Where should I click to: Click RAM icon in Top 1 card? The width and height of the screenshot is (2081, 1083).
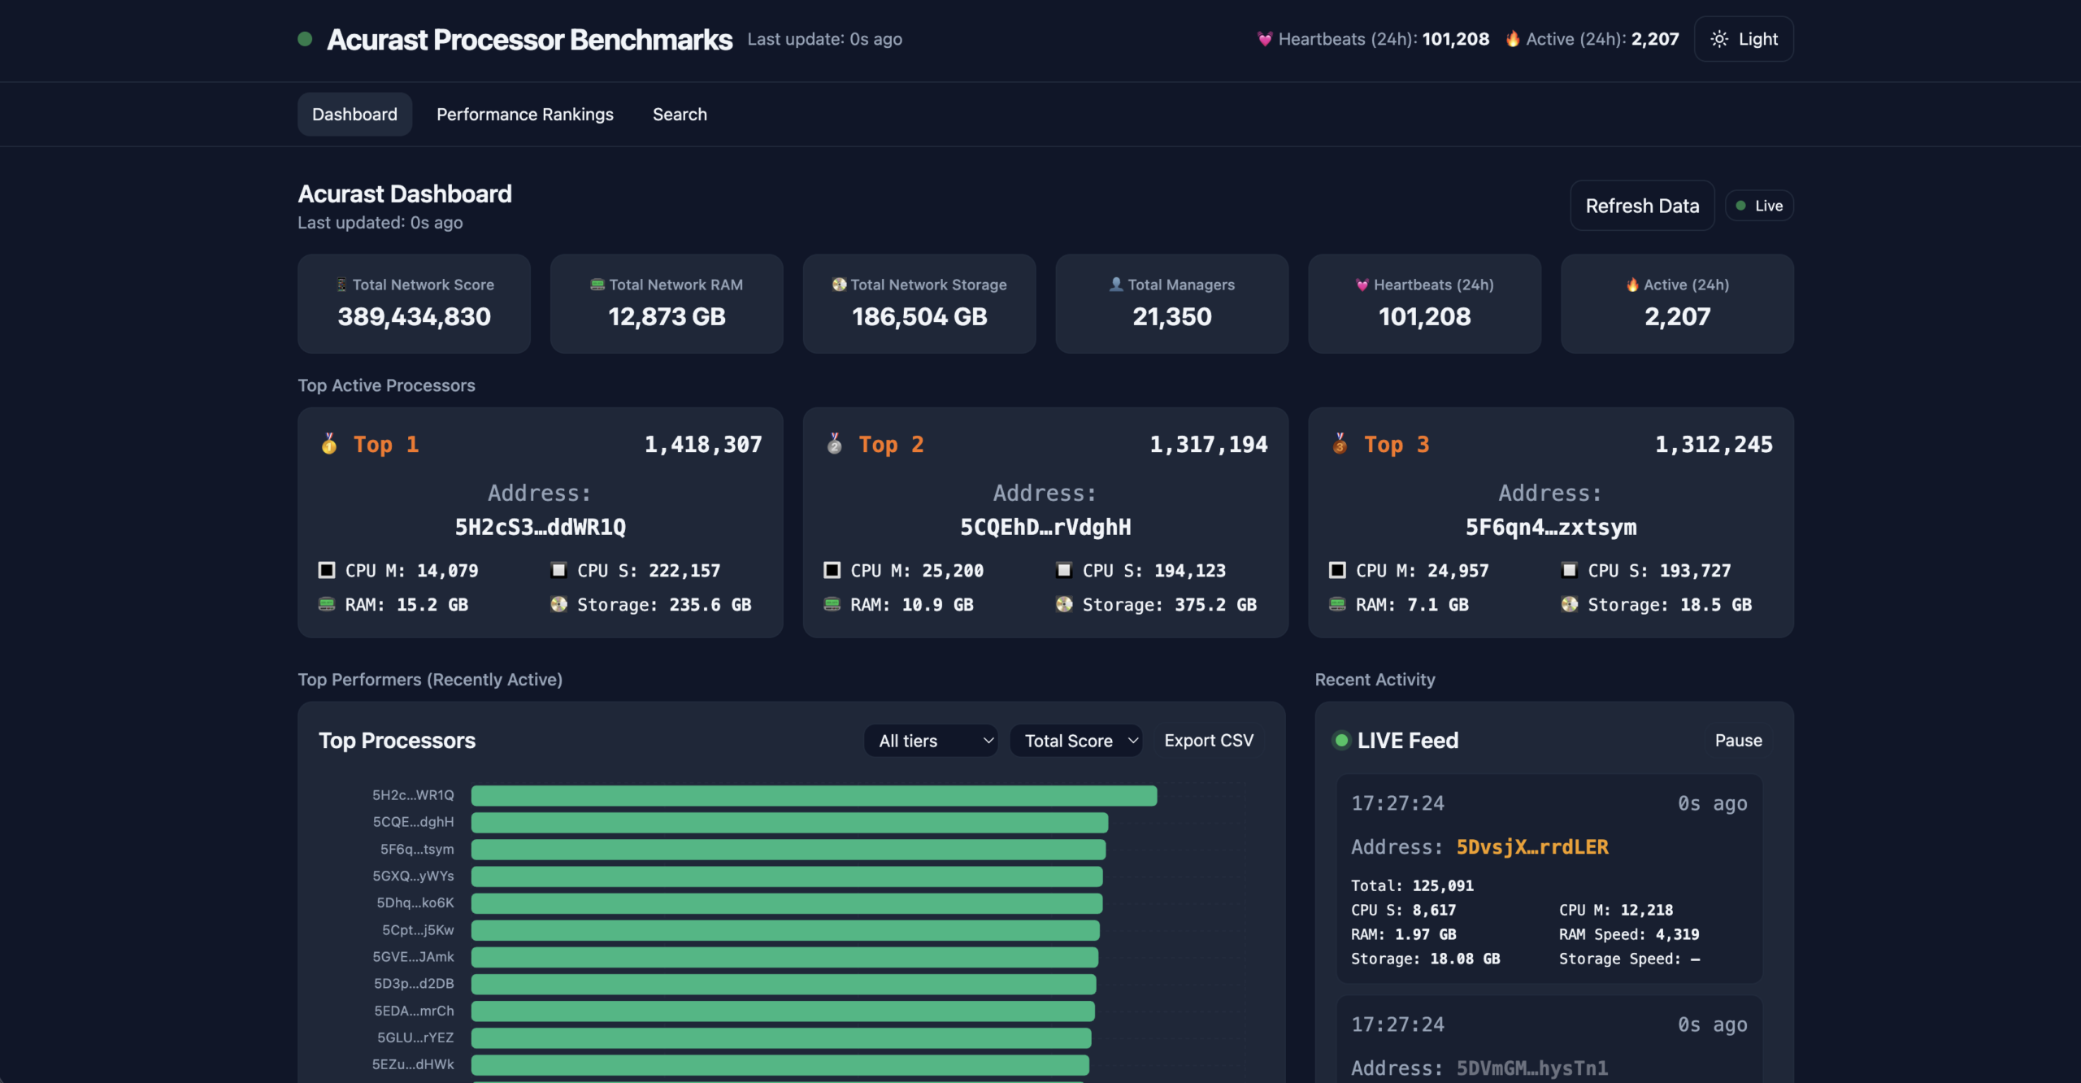(327, 604)
